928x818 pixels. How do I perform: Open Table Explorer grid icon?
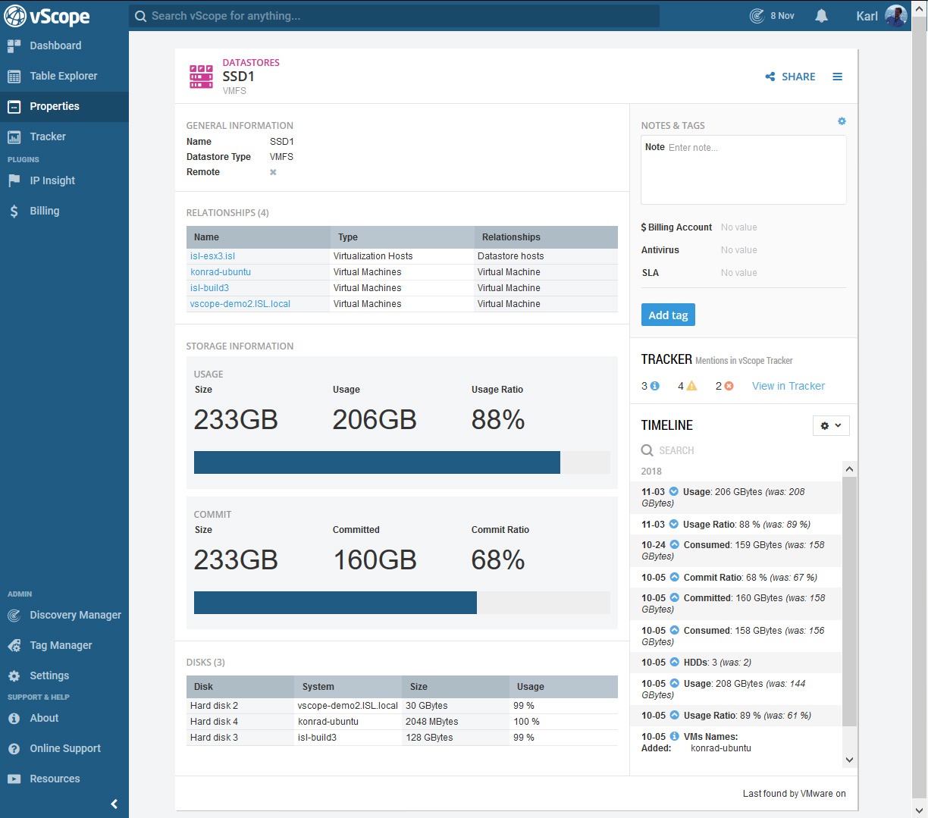tap(14, 77)
